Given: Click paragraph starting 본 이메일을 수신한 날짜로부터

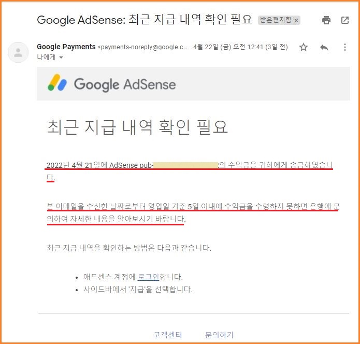Looking at the screenshot, I should (x=193, y=212).
